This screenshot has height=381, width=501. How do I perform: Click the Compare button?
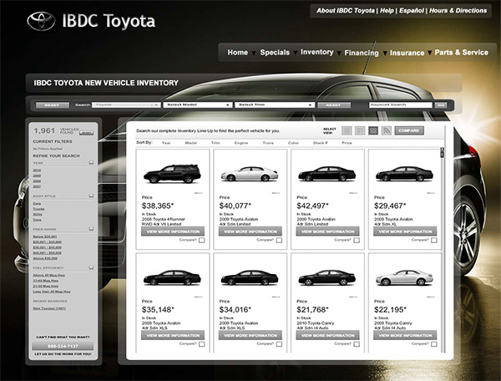point(409,130)
